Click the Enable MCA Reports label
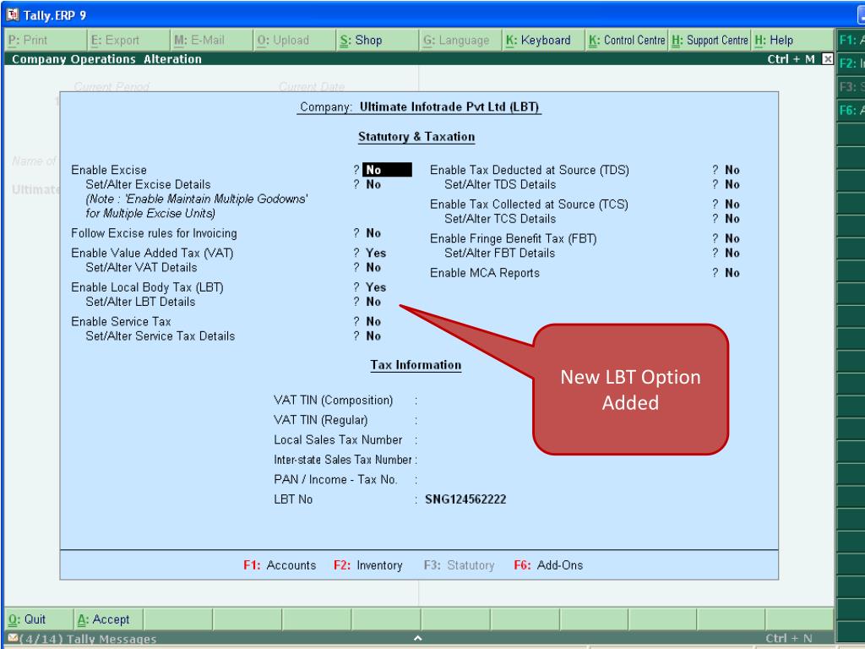865x649 pixels. [x=484, y=273]
